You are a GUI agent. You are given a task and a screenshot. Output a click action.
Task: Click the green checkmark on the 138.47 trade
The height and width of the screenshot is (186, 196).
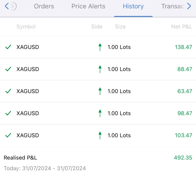[8, 47]
